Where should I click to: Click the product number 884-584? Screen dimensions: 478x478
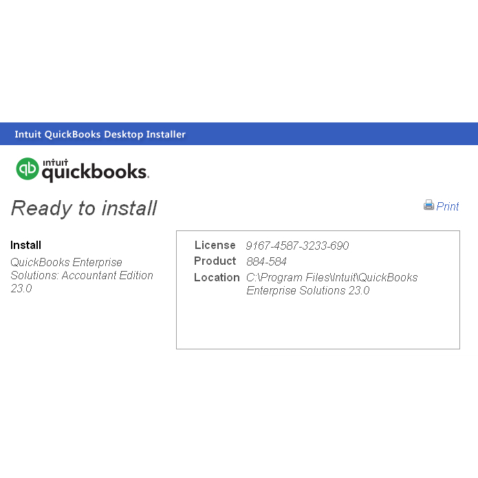click(x=266, y=261)
